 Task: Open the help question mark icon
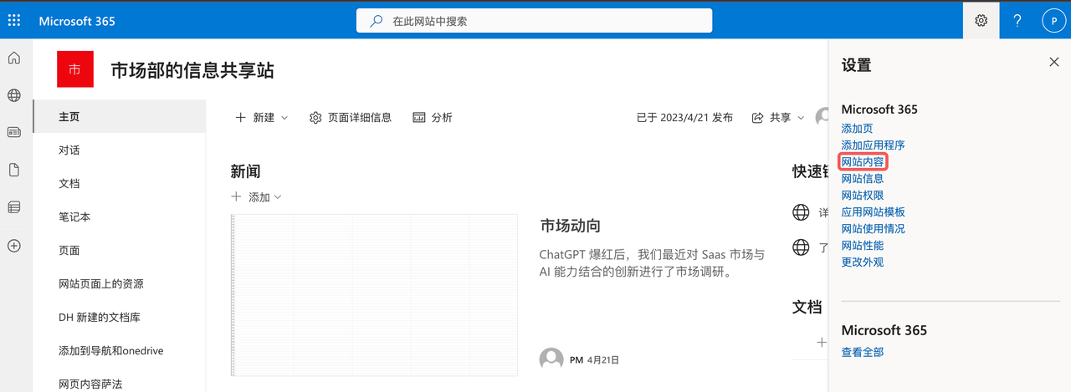pyautogui.click(x=1017, y=21)
